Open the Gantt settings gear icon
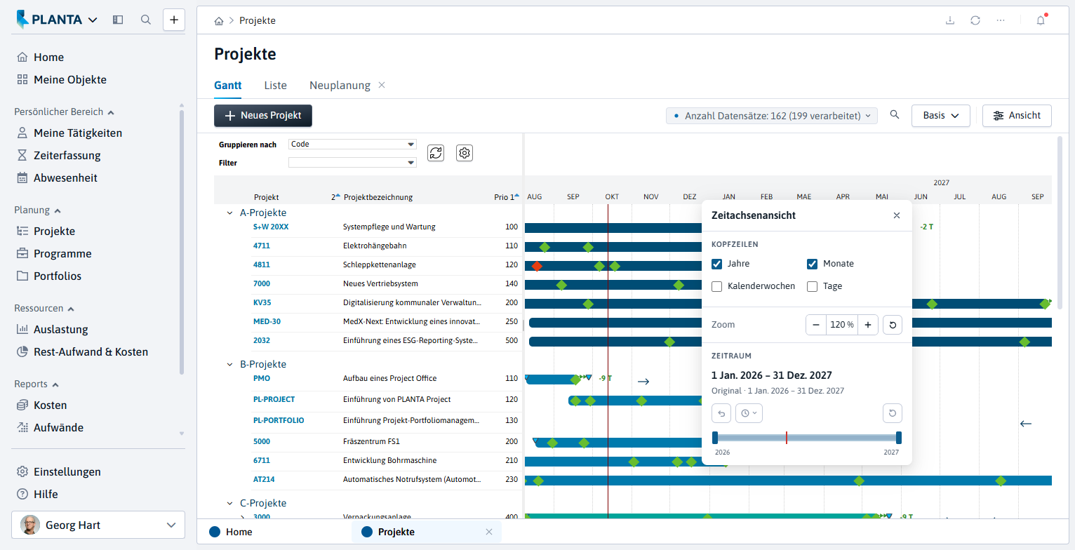The image size is (1075, 550). (465, 153)
